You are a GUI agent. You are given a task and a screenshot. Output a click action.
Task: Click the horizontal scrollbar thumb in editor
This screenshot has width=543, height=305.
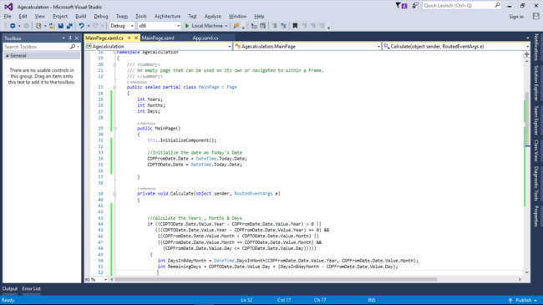[x=276, y=279]
